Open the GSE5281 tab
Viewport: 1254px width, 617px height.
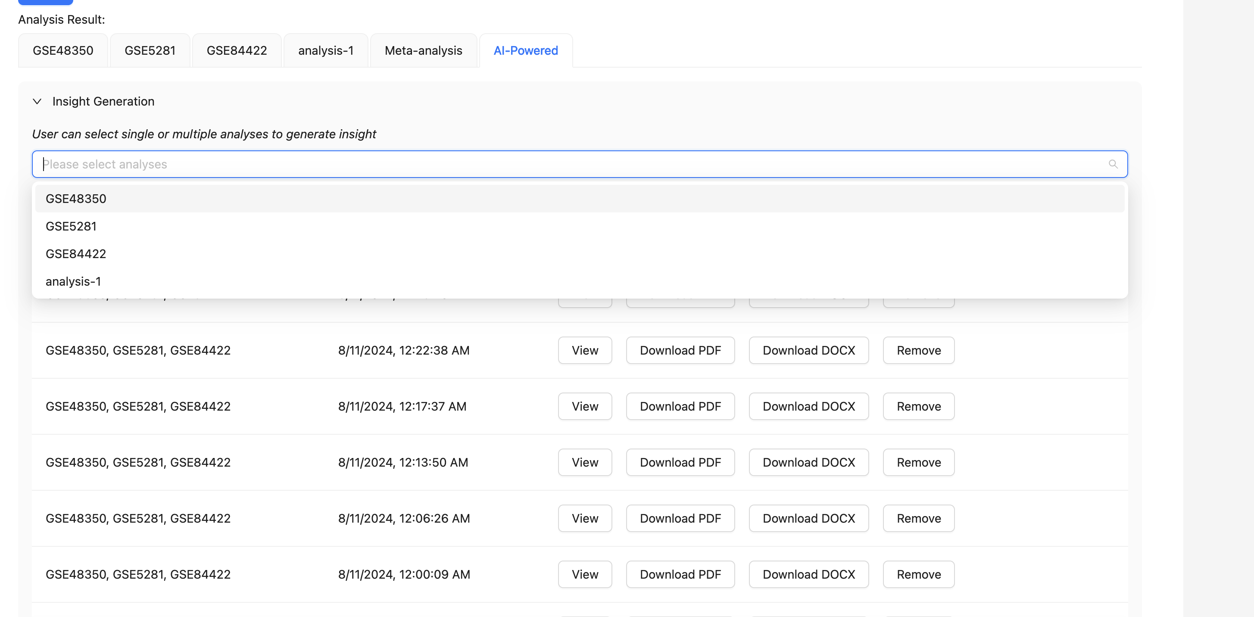coord(150,50)
